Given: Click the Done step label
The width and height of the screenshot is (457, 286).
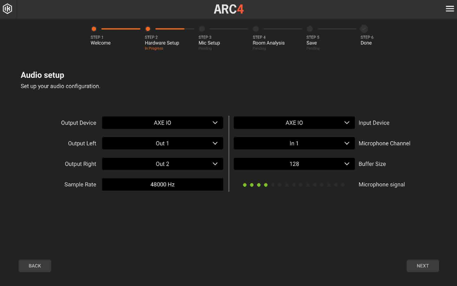Looking at the screenshot, I should coord(366,43).
